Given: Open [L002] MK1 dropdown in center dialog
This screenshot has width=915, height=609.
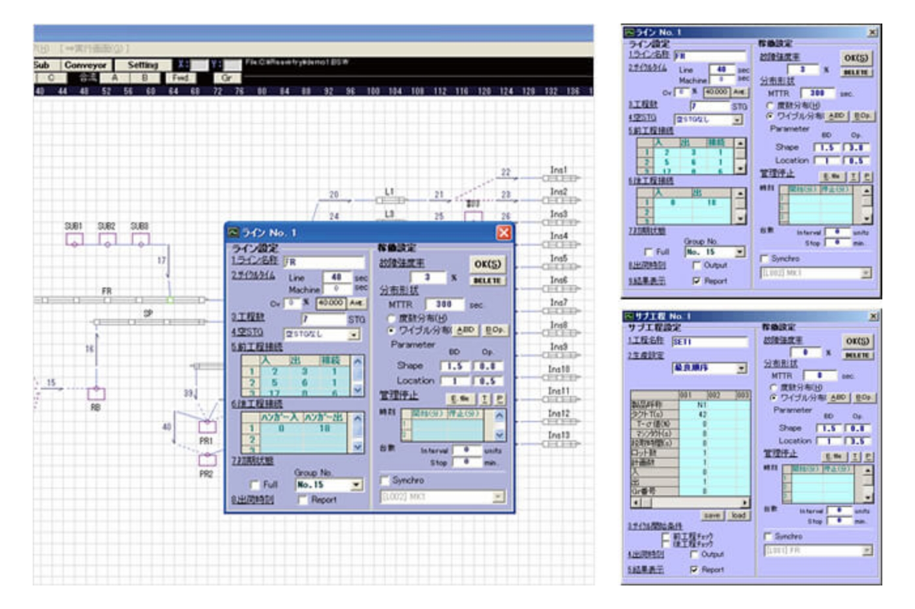Looking at the screenshot, I should click(499, 497).
